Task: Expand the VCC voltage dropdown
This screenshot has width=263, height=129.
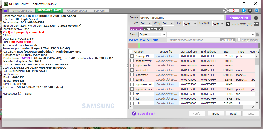Action: coord(146,24)
